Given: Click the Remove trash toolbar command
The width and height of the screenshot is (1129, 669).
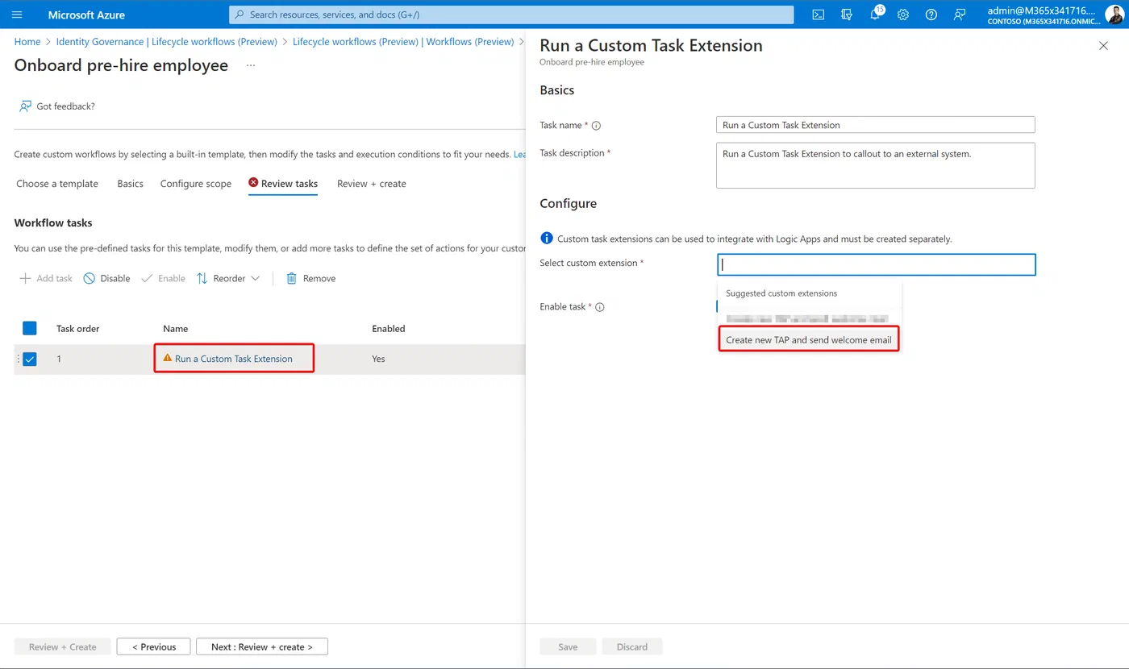Looking at the screenshot, I should [310, 278].
